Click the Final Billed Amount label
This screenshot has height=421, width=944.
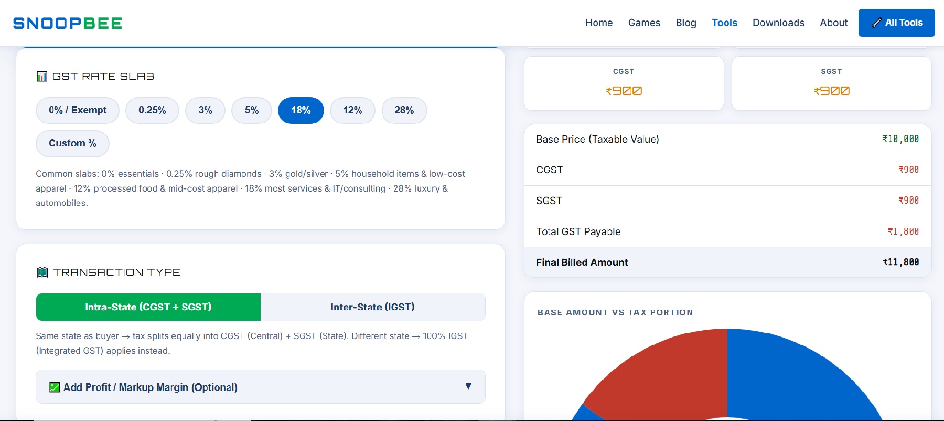coord(582,262)
